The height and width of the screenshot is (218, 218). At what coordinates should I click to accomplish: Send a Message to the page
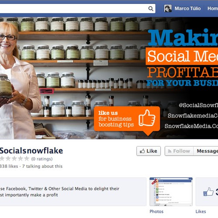(x=206, y=151)
